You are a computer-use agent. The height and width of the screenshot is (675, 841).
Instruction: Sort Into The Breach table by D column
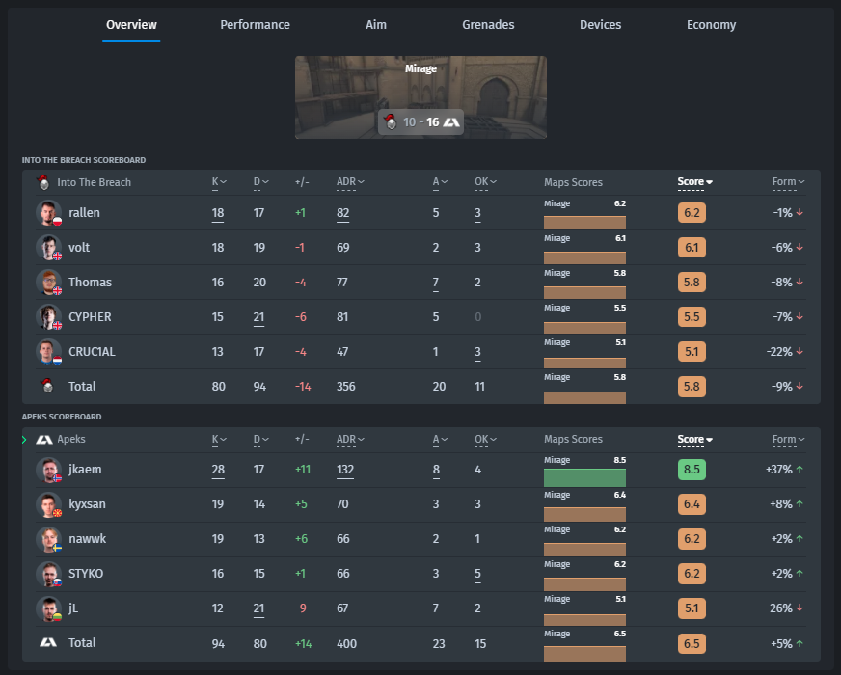260,182
